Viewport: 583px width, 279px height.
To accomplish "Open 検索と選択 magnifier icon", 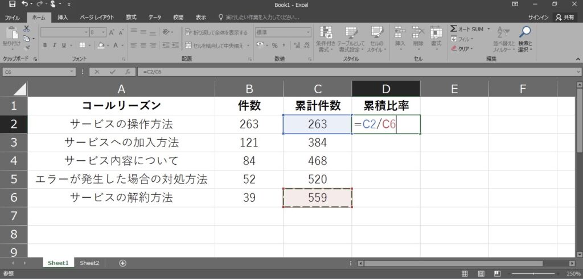I will 524,32.
